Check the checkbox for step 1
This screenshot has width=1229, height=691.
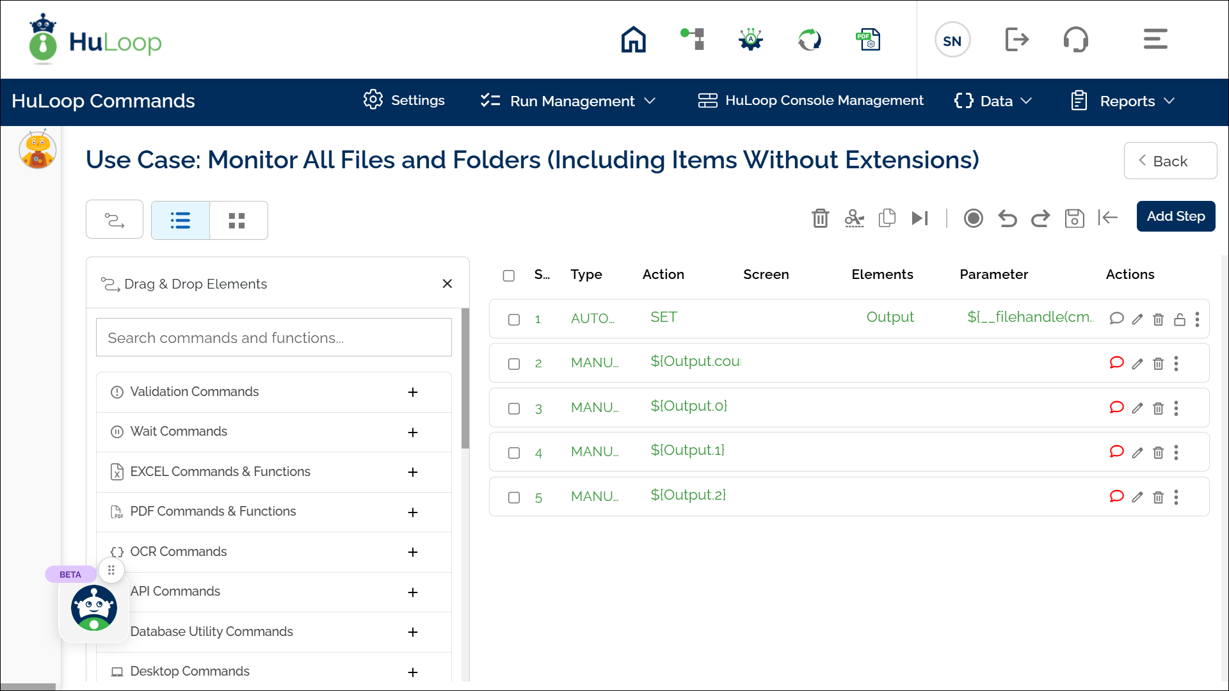coord(514,319)
